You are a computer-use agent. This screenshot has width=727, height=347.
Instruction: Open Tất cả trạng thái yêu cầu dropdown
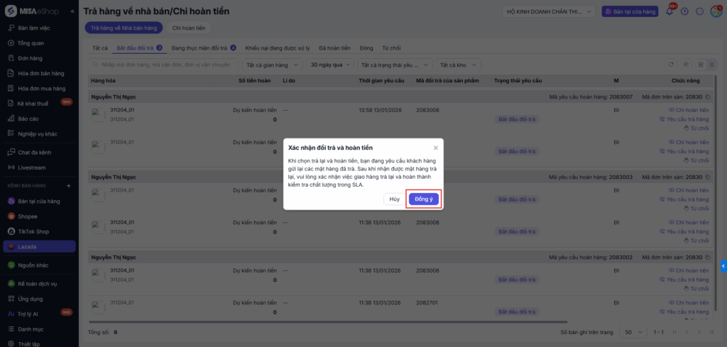pos(395,65)
